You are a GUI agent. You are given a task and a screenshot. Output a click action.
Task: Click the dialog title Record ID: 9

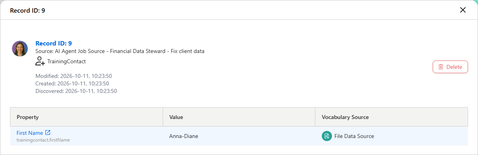pyautogui.click(x=27, y=10)
